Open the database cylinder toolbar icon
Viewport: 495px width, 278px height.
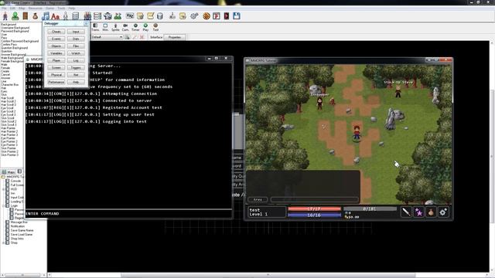(160, 15)
